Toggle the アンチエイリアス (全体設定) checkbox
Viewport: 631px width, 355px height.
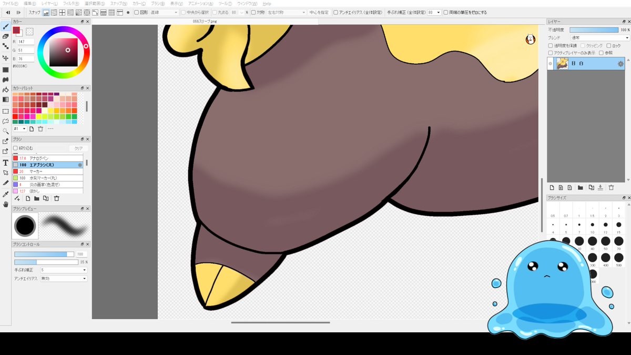click(x=337, y=12)
